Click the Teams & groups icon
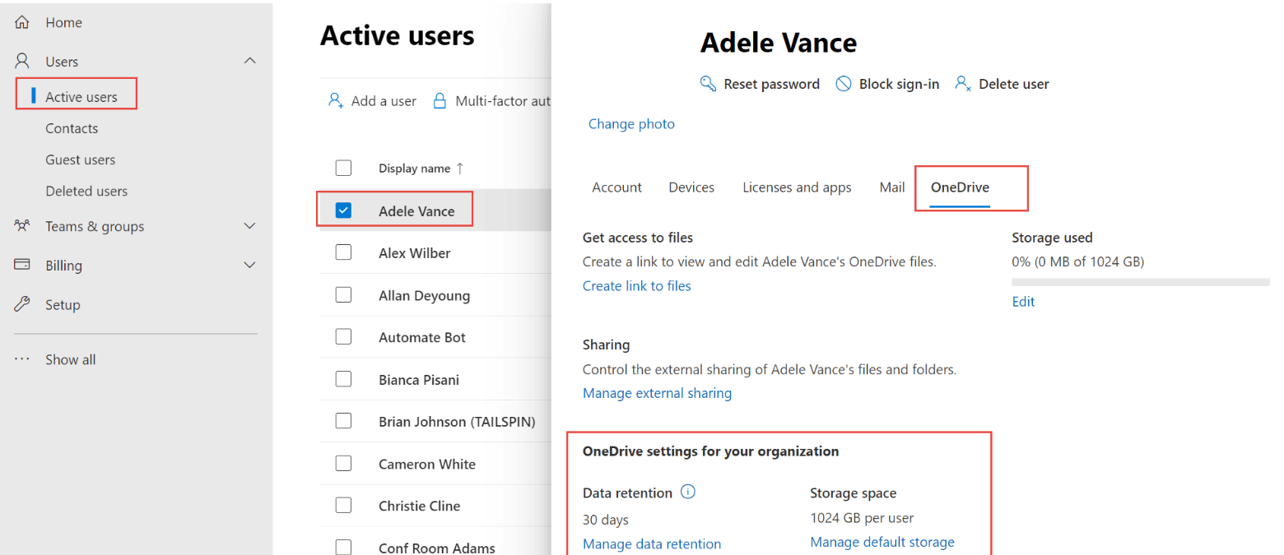 click(x=22, y=226)
